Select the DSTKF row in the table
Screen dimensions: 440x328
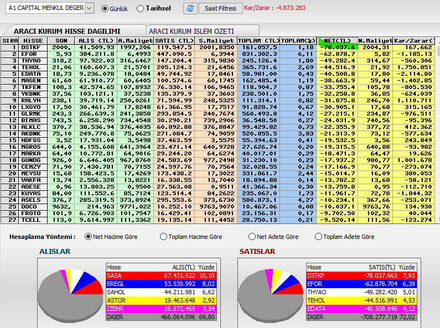(218, 48)
